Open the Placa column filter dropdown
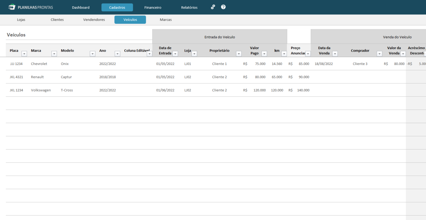Screen dimensions: 426x220 24,54
